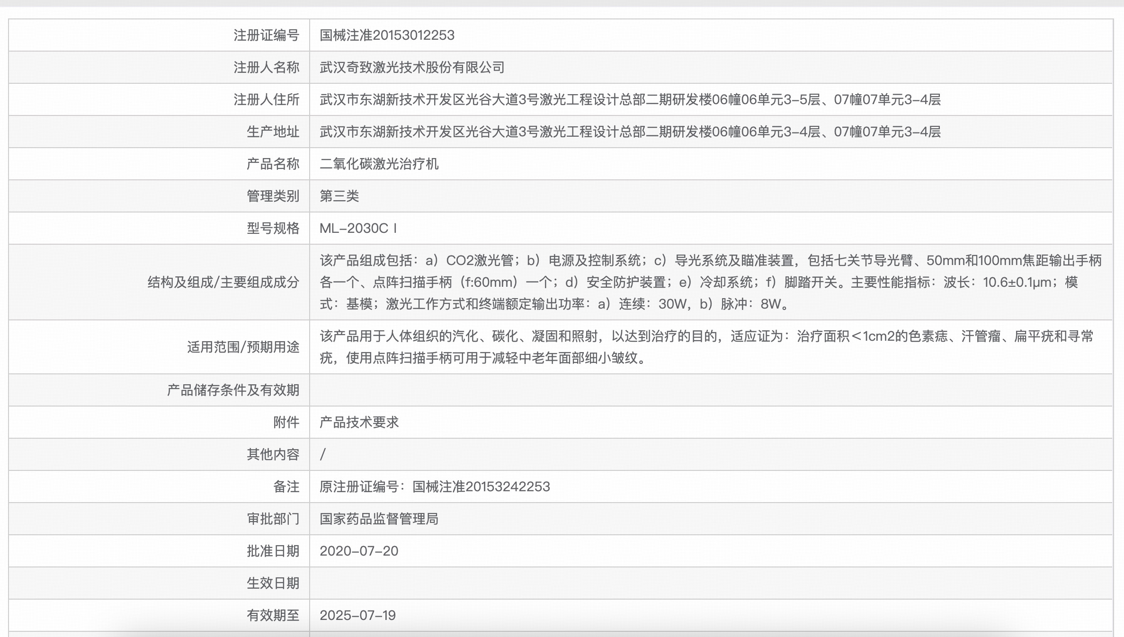Select approval date 2020-07-20
The image size is (1124, 637).
tap(360, 551)
